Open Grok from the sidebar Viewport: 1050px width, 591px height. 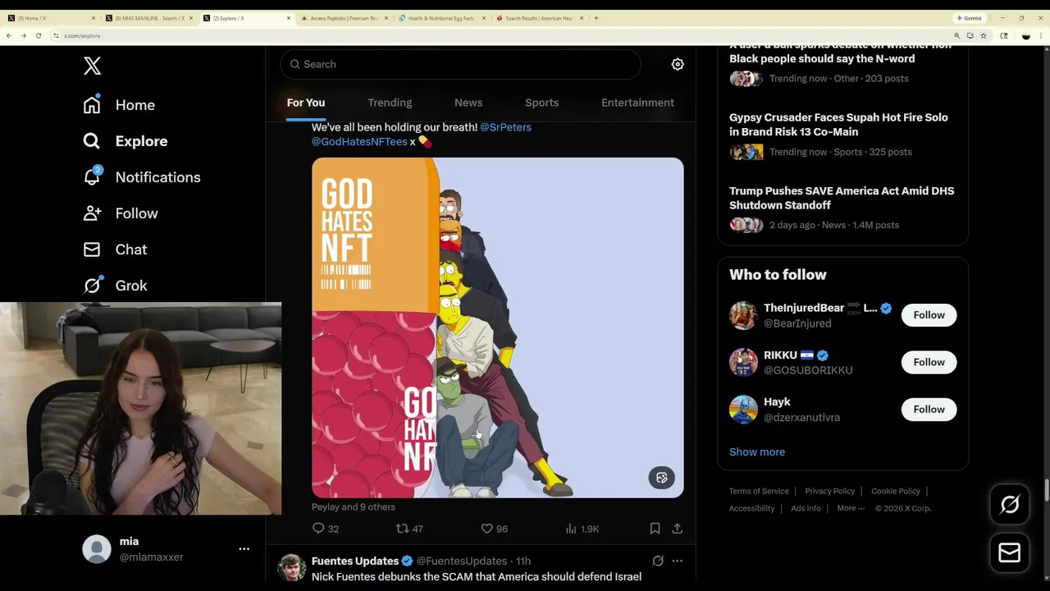click(115, 286)
